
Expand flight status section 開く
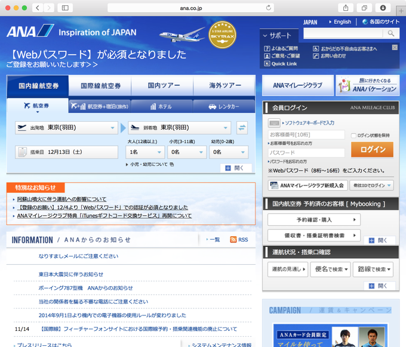(x=379, y=286)
